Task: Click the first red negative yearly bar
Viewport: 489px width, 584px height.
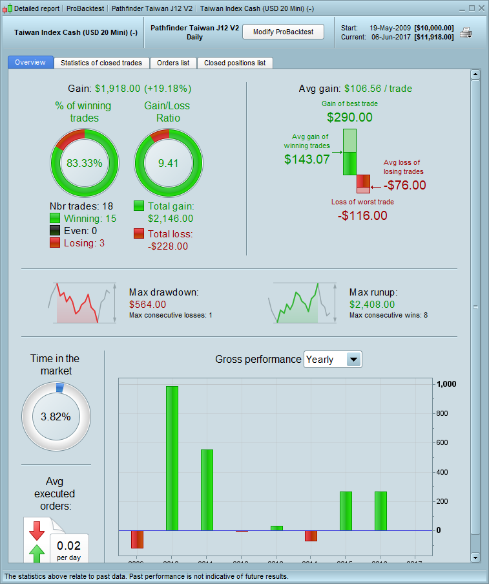Action: 138,539
